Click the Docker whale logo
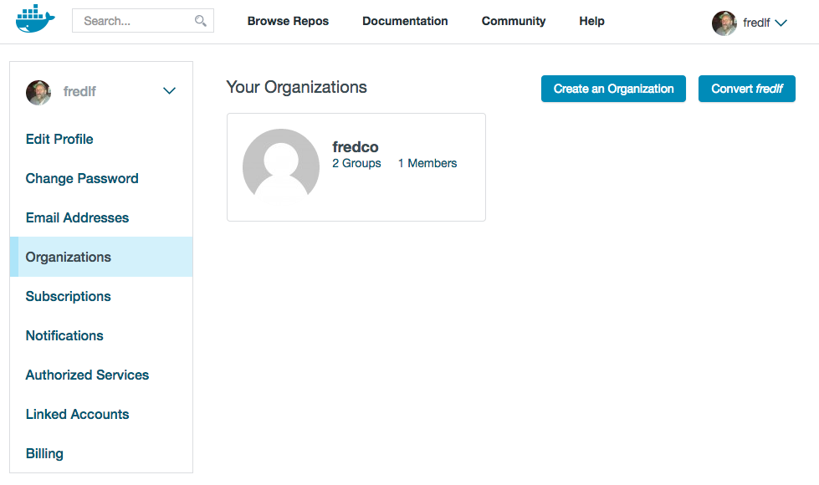This screenshot has height=485, width=819. [x=35, y=19]
